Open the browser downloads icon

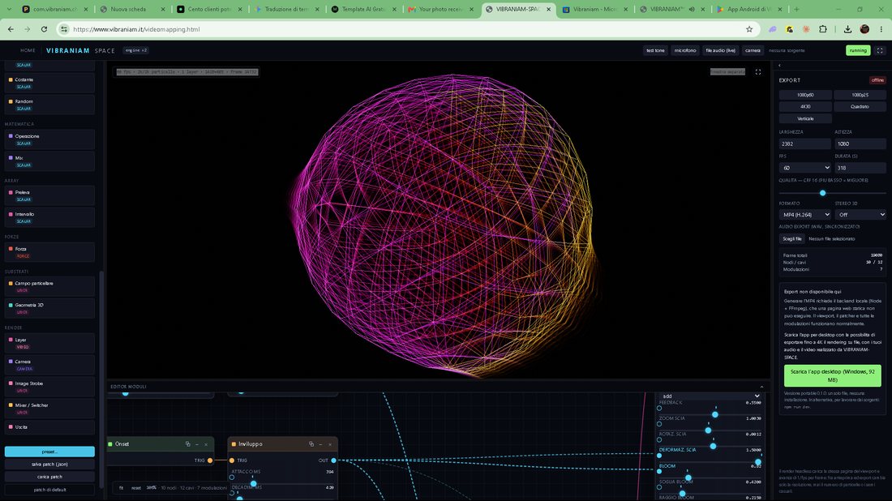pos(847,29)
